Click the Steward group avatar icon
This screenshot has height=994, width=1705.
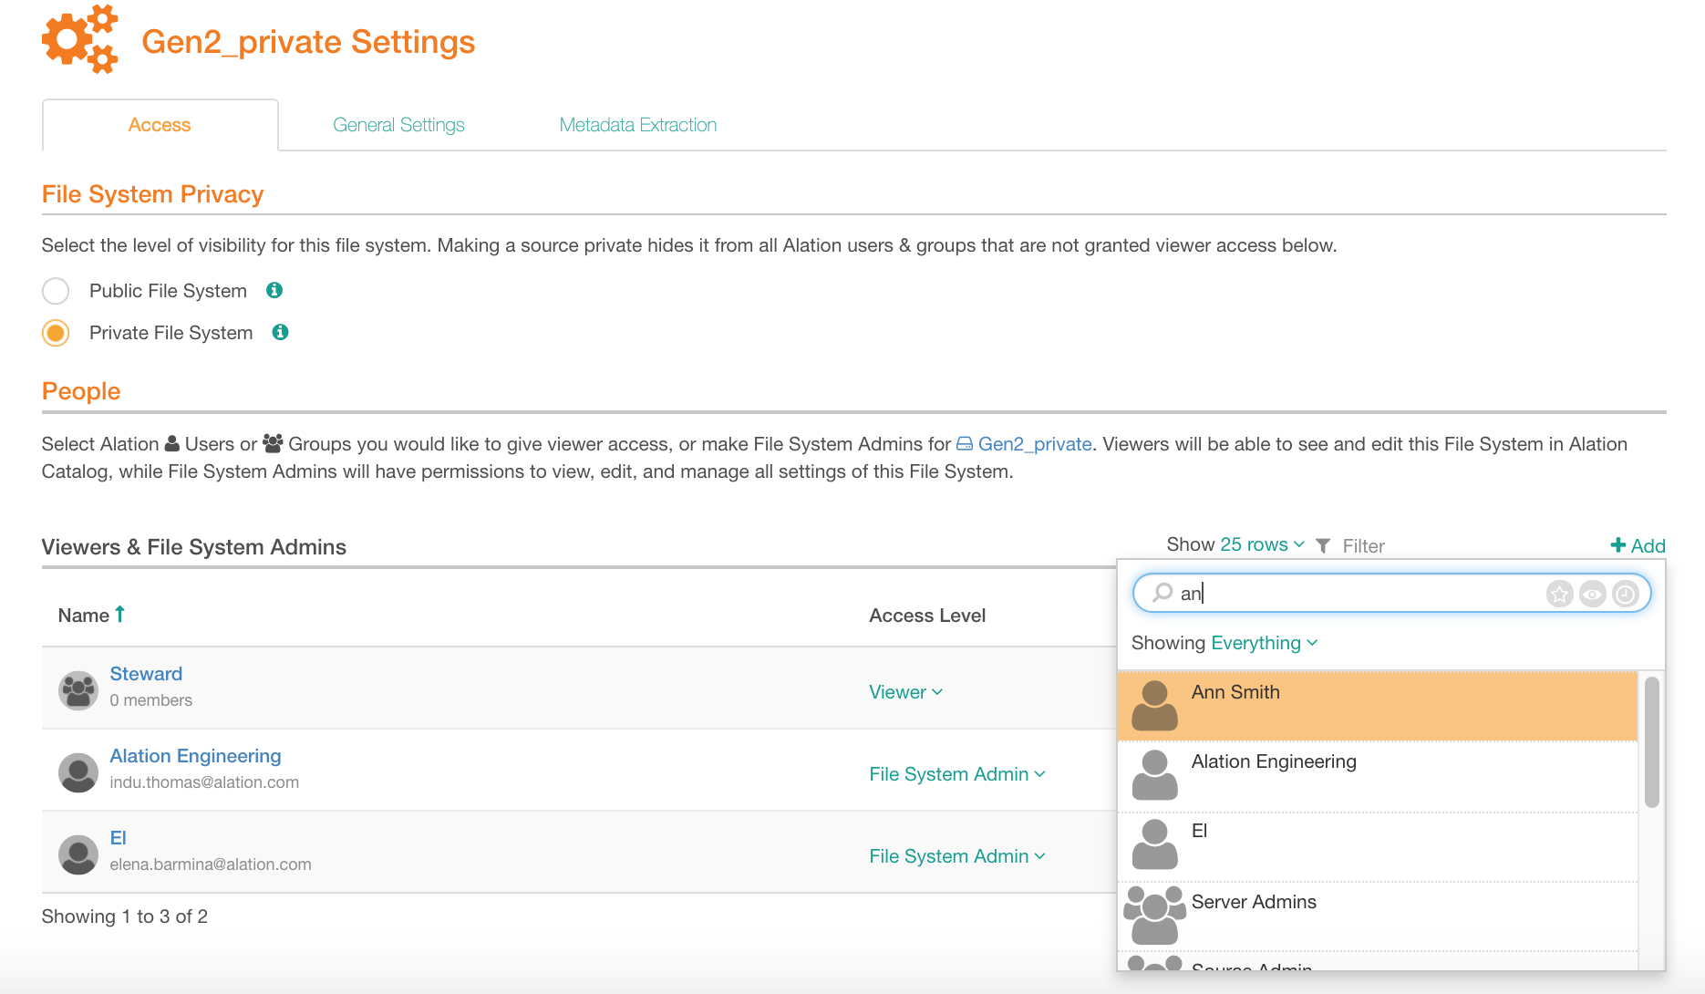pos(78,690)
